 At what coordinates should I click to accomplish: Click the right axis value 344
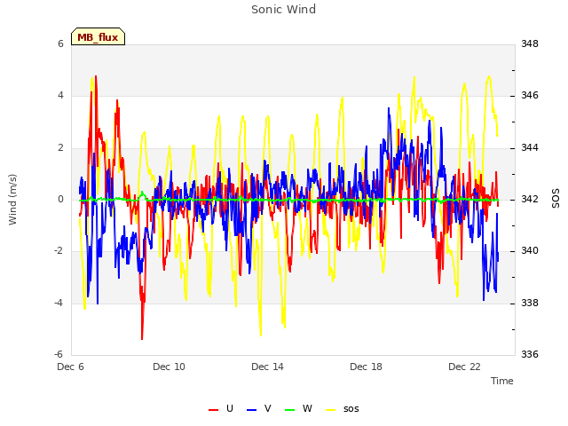pyautogui.click(x=530, y=148)
